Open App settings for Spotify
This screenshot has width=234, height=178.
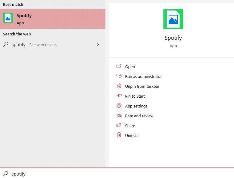tap(136, 106)
